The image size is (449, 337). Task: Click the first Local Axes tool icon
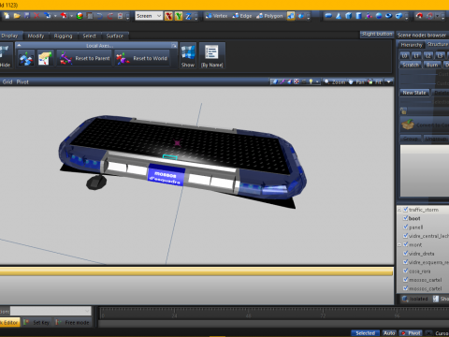(x=26, y=58)
